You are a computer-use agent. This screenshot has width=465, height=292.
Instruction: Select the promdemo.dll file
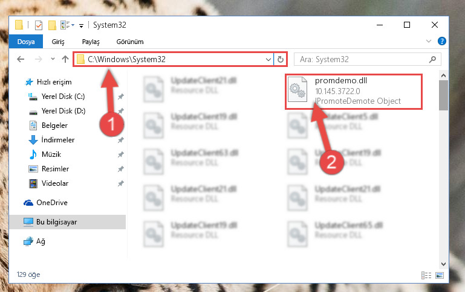click(x=354, y=92)
